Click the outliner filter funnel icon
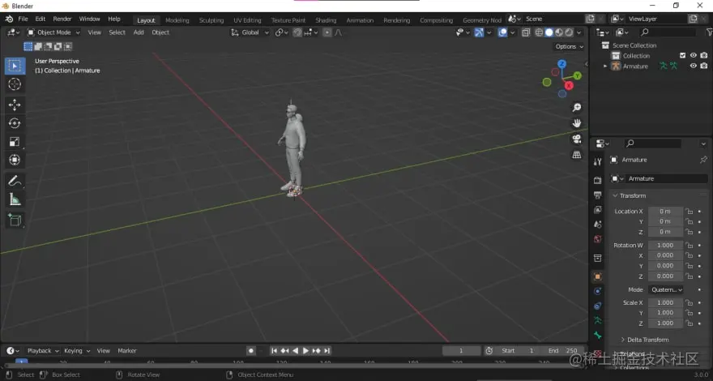713x381 pixels. 709,32
